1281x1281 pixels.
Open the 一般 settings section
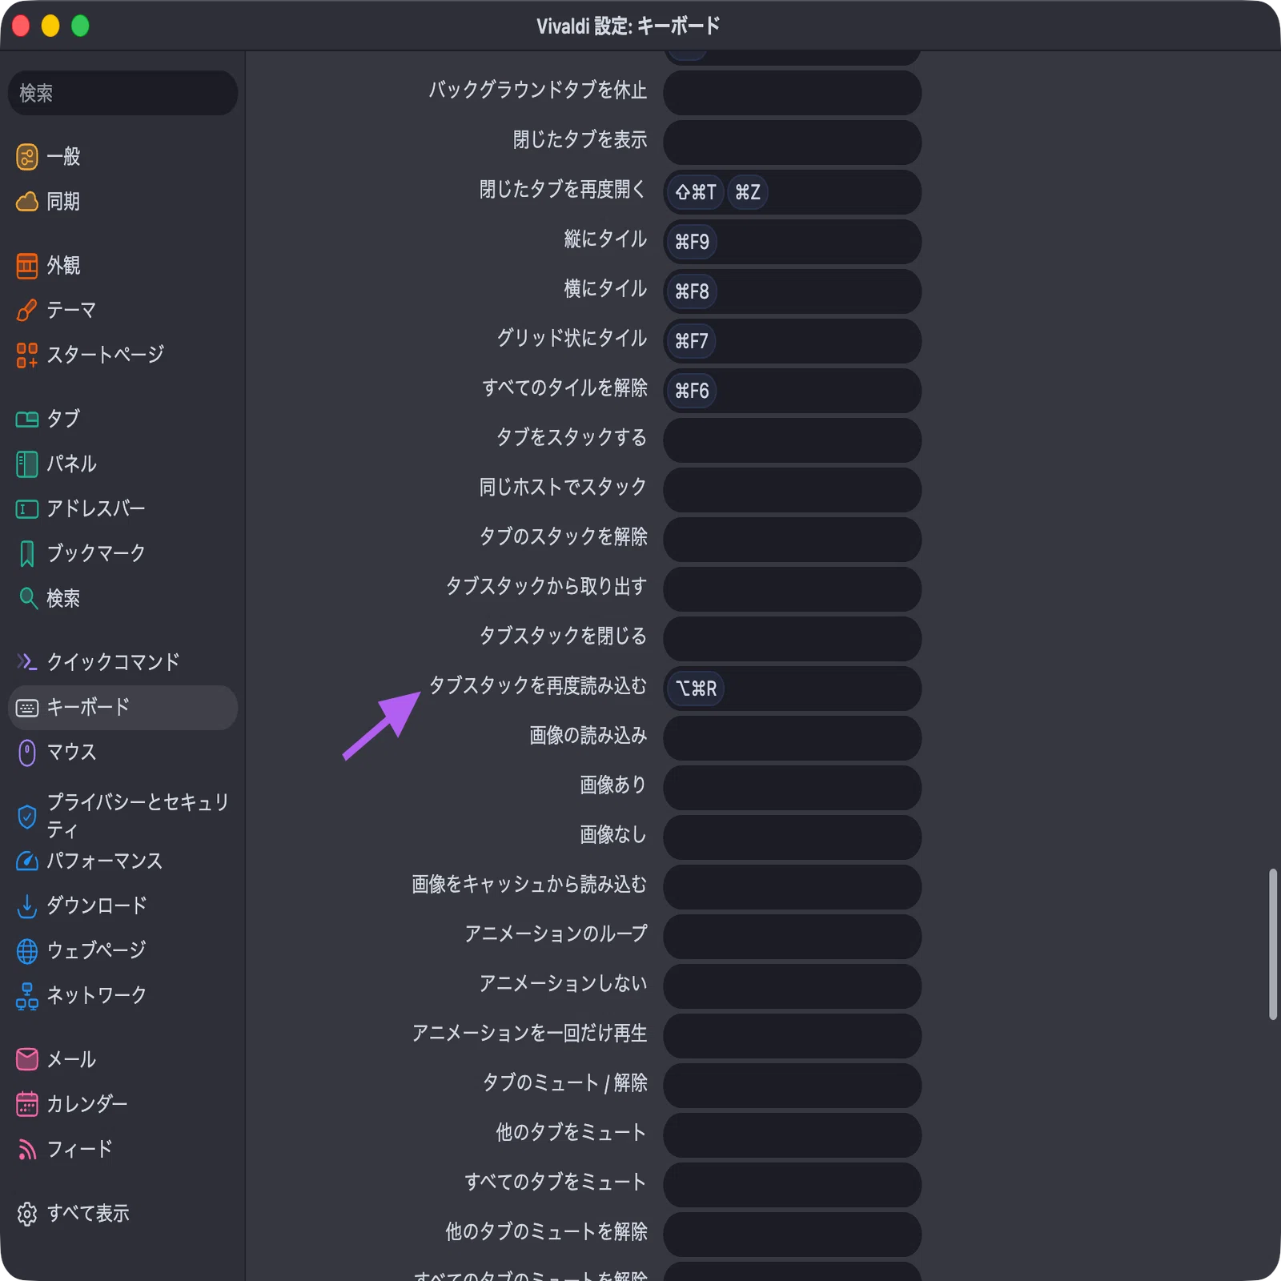point(122,157)
